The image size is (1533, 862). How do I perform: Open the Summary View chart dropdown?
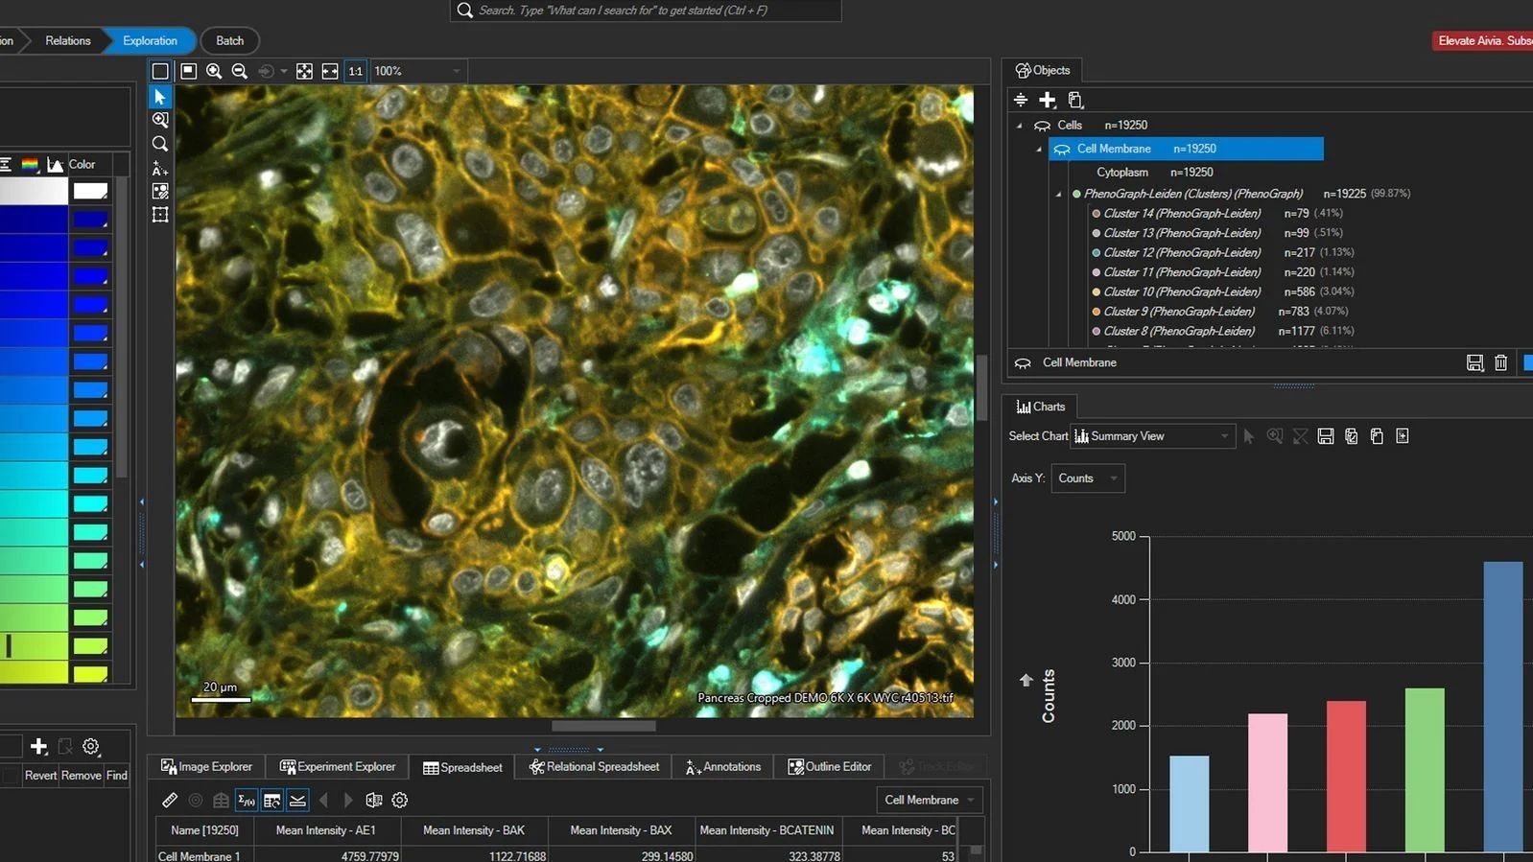click(x=1152, y=436)
